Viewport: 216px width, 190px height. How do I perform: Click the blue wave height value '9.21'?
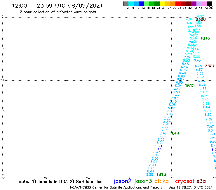[x=159, y=146]
